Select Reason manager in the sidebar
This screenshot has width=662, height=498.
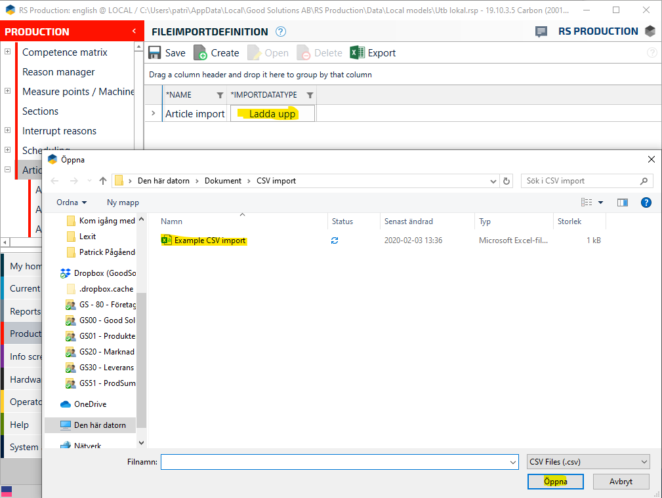58,72
